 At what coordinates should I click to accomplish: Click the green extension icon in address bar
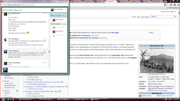pyautogui.click(x=165, y=5)
